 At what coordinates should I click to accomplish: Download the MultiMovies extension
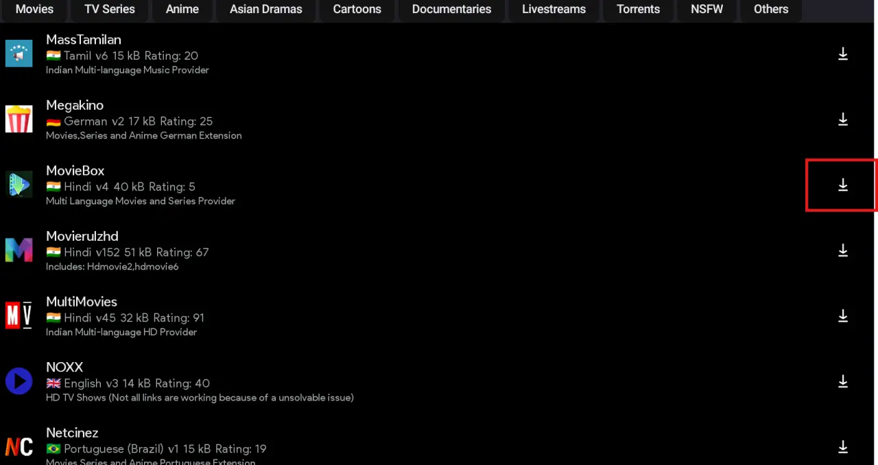pyautogui.click(x=843, y=316)
